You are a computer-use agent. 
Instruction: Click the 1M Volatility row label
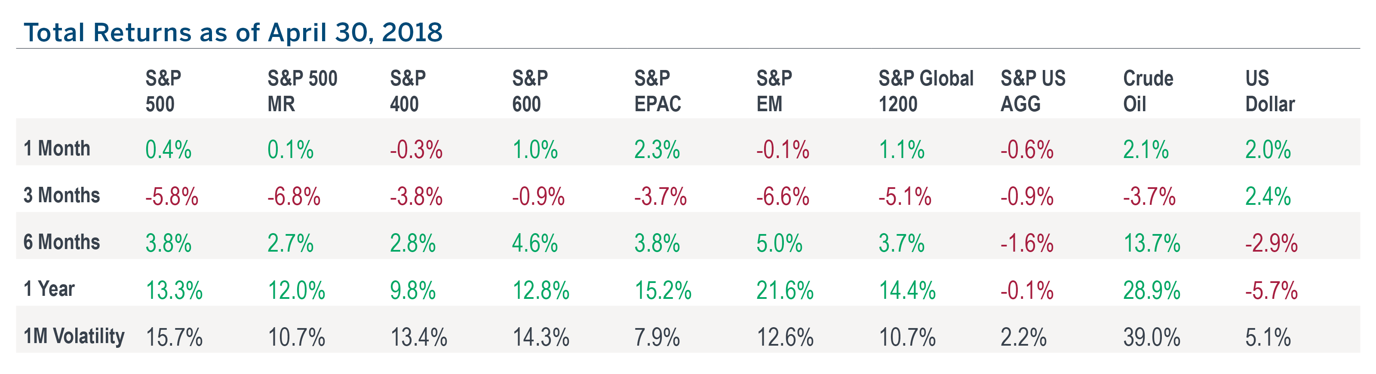tap(74, 336)
